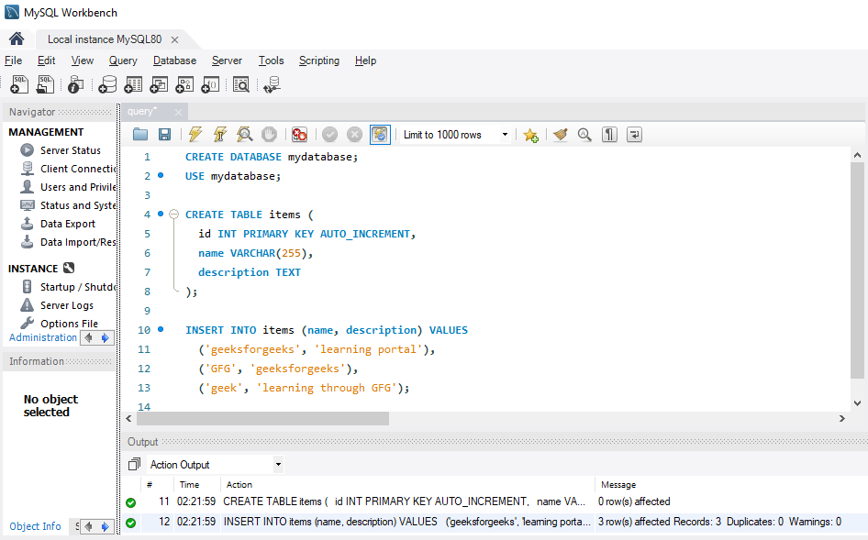Click the Find magnifying glass icon in editor
The width and height of the screenshot is (868, 540).
584,135
